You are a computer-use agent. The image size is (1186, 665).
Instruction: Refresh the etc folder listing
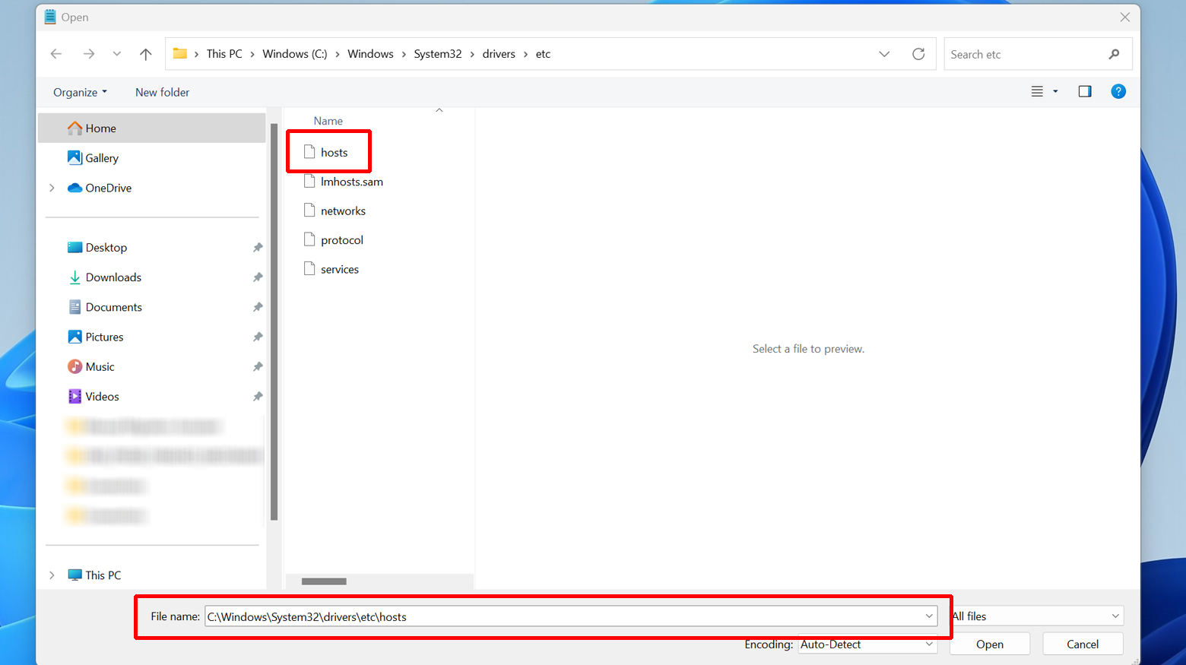pyautogui.click(x=918, y=54)
